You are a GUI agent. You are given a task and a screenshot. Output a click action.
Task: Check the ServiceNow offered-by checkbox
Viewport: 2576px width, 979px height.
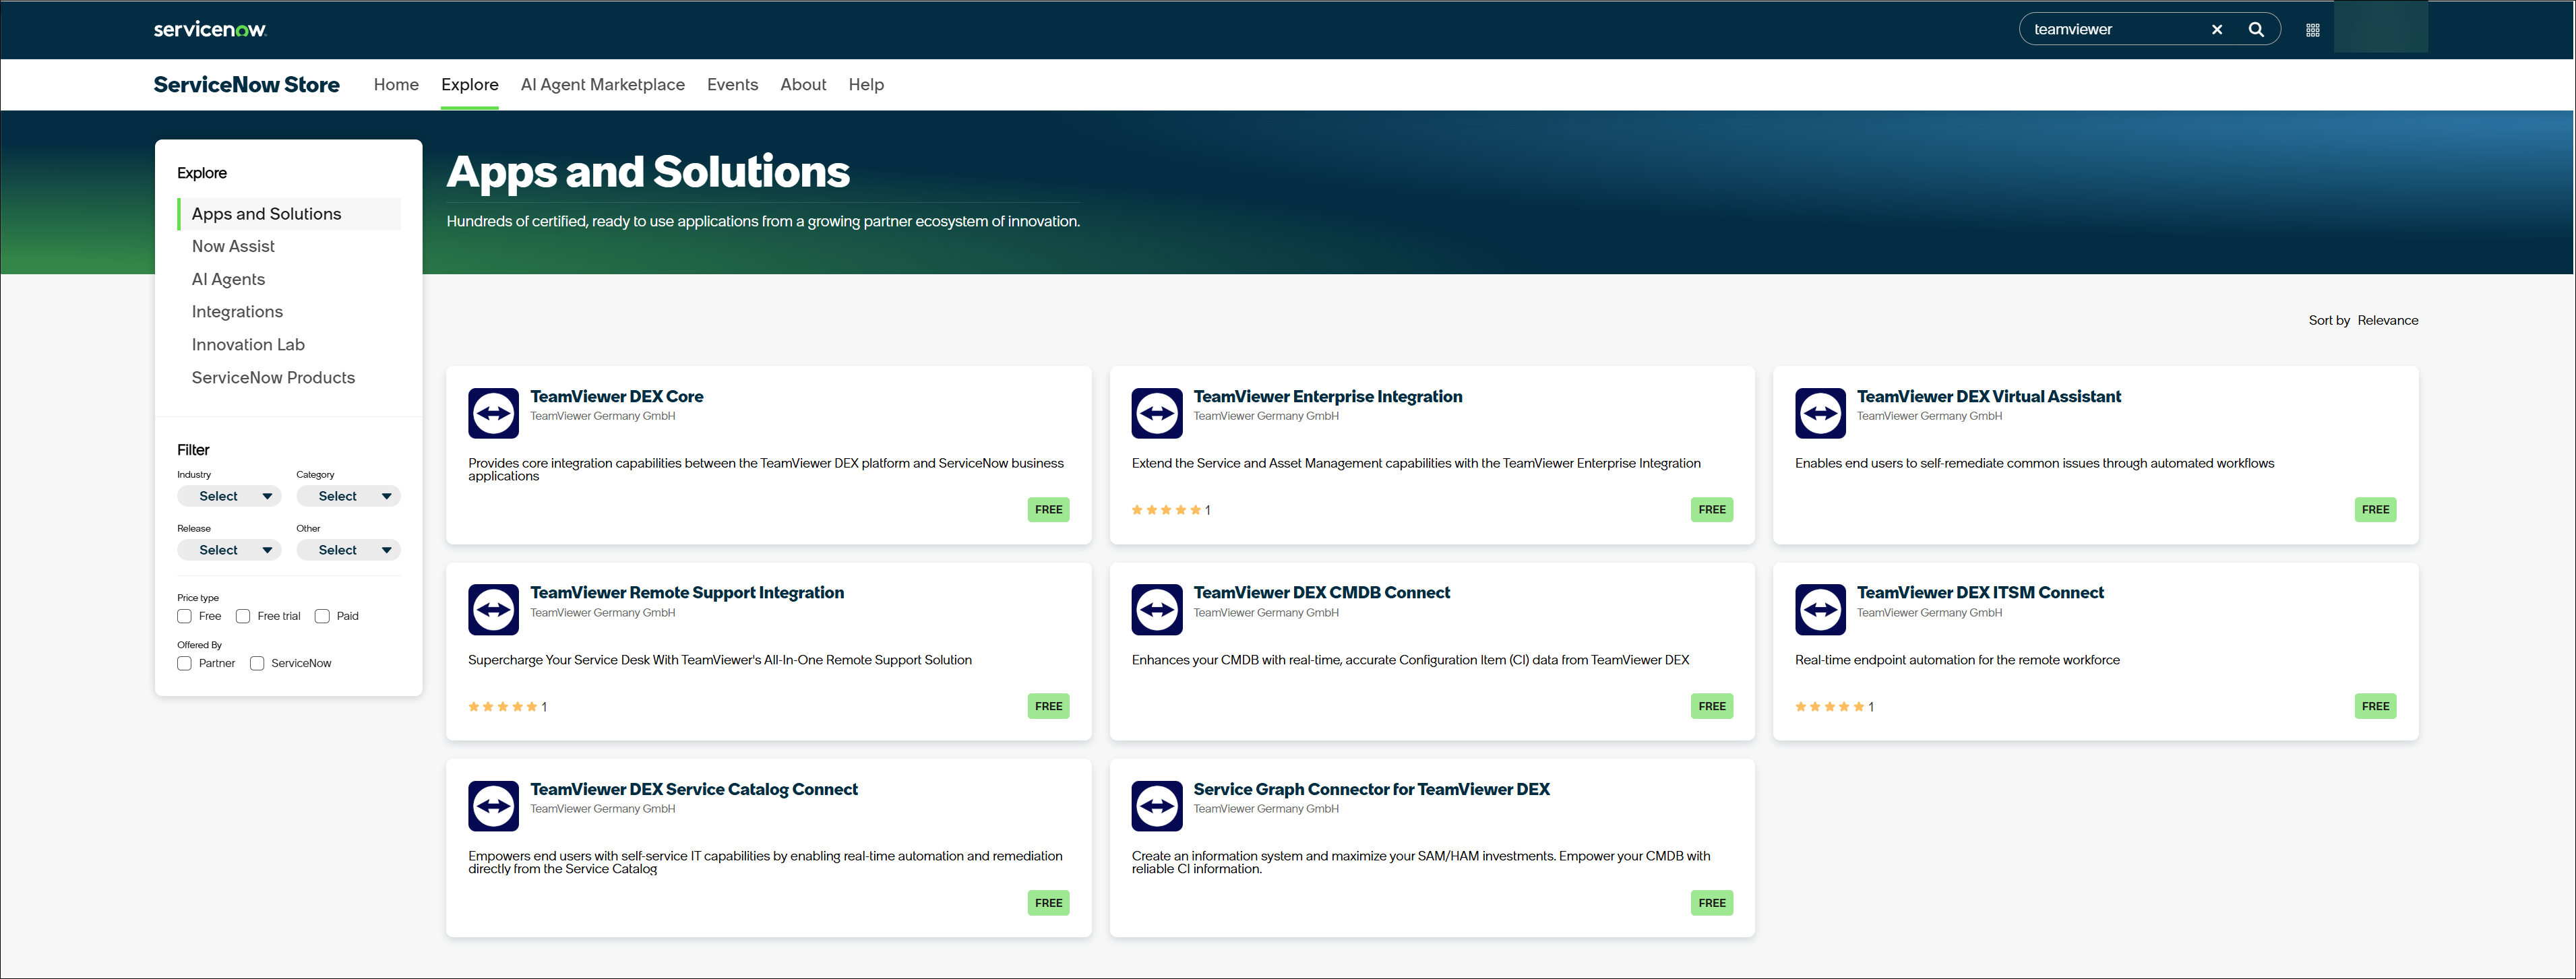[257, 664]
